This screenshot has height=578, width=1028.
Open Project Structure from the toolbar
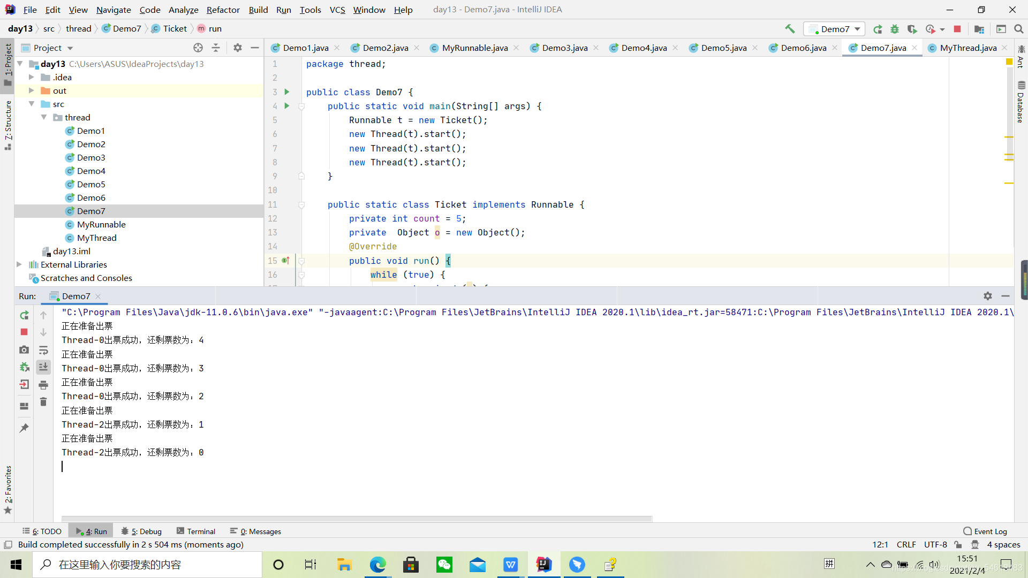[x=979, y=29]
